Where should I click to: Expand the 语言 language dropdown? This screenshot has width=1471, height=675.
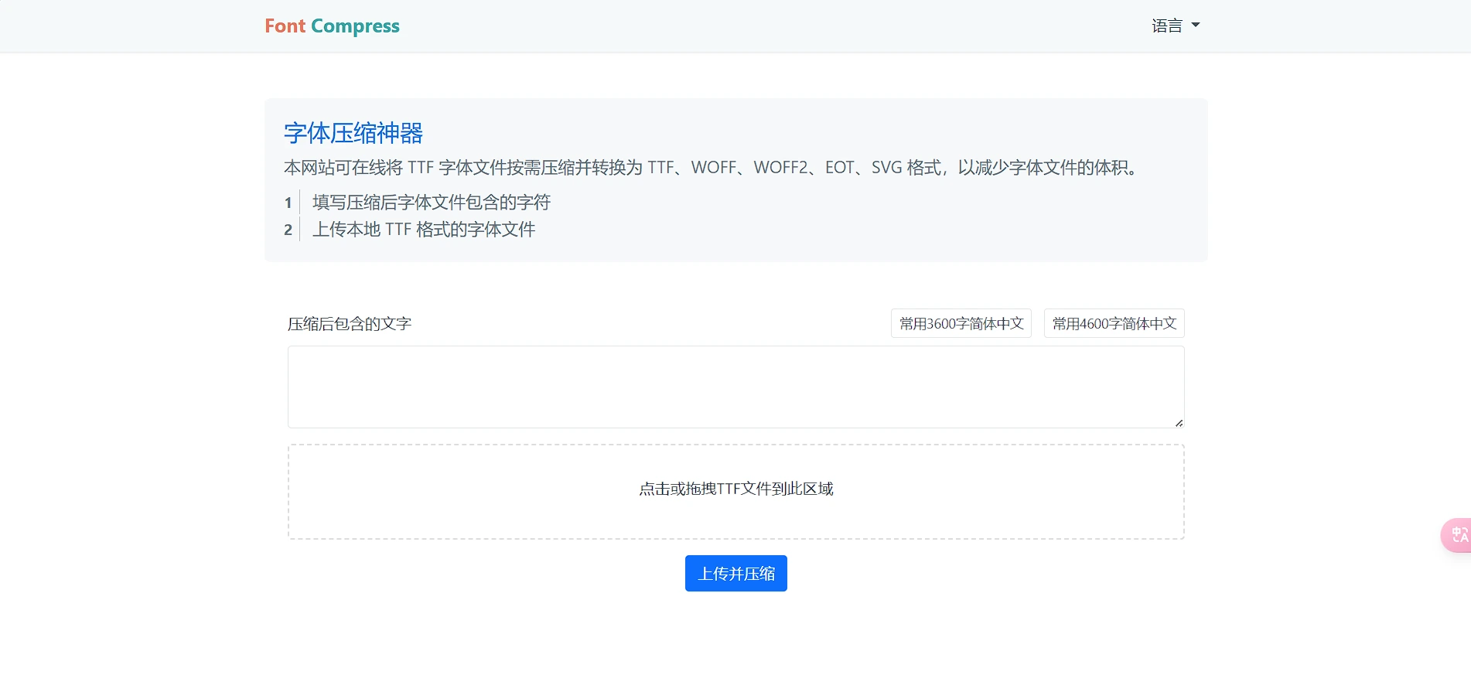(x=1176, y=26)
